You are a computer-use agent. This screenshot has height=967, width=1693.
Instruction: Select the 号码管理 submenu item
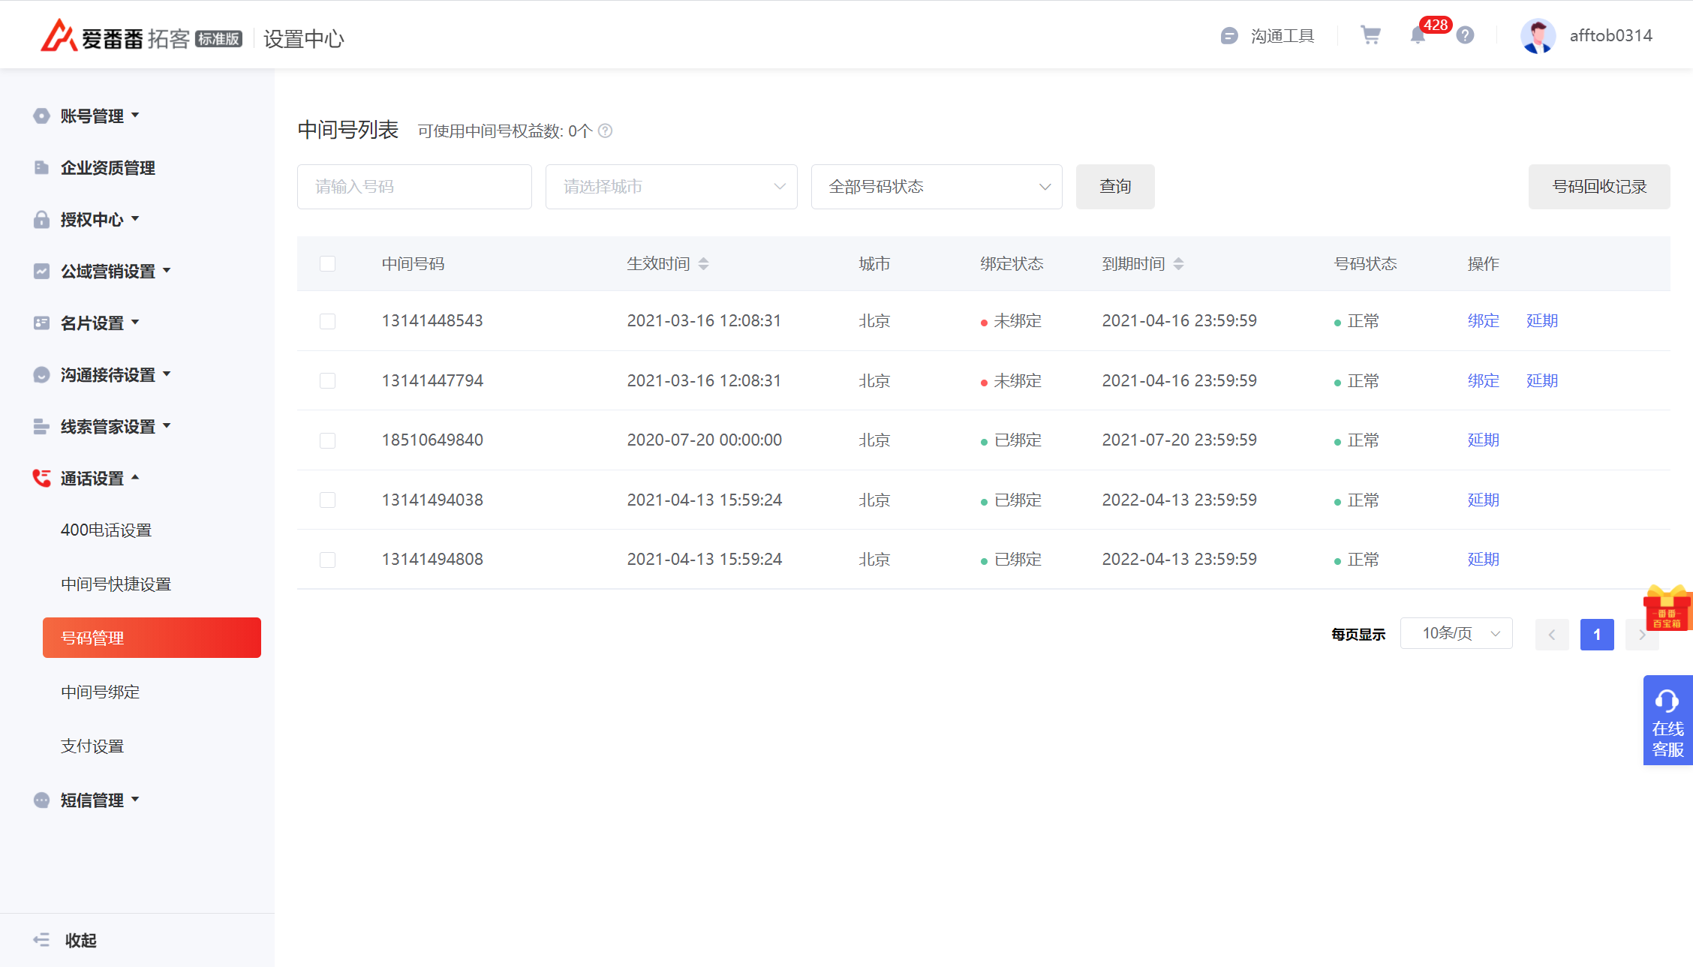pyautogui.click(x=152, y=638)
